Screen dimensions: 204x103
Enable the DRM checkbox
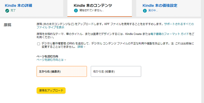pos(39,44)
